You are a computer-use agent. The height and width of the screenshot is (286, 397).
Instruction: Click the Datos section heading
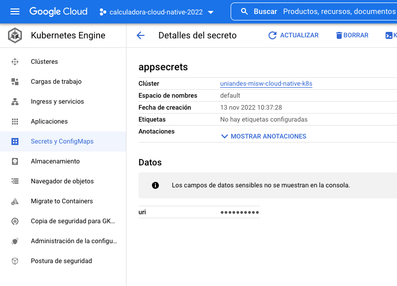coord(150,162)
